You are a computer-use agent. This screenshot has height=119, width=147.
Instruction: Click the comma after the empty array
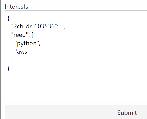tap(64, 28)
